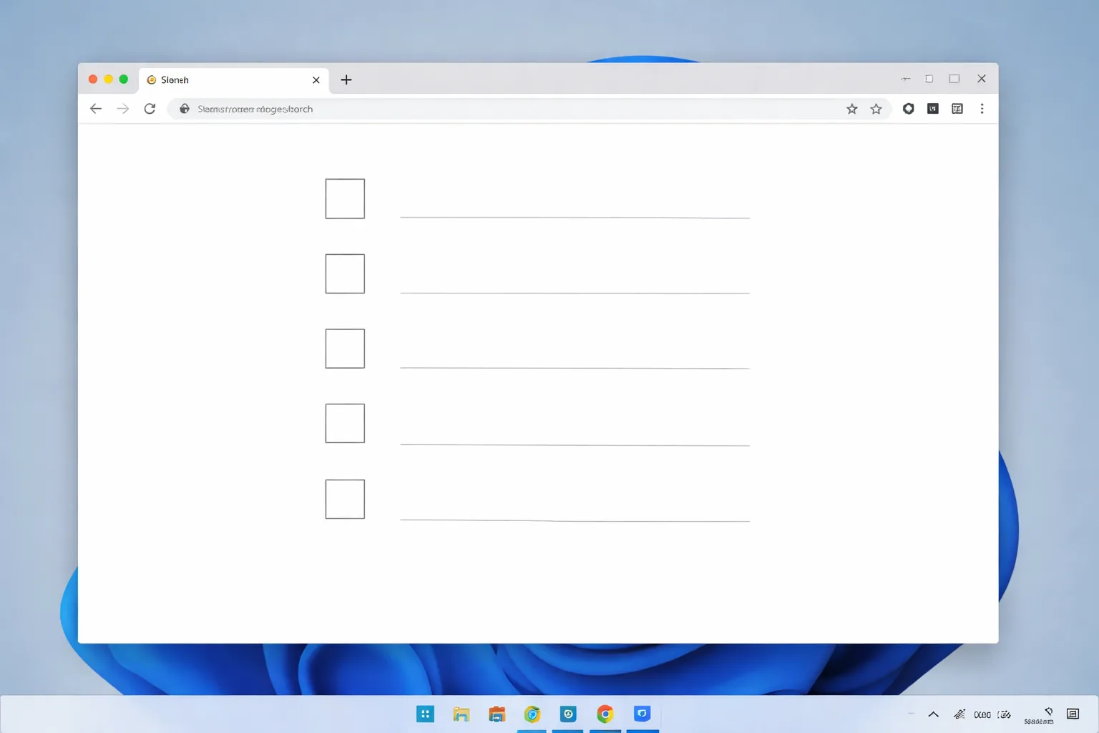Open Chrome from the taskbar
The width and height of the screenshot is (1099, 733).
point(605,714)
